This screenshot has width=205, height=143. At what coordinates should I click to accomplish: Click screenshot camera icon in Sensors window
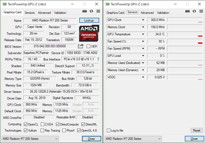click(x=187, y=11)
